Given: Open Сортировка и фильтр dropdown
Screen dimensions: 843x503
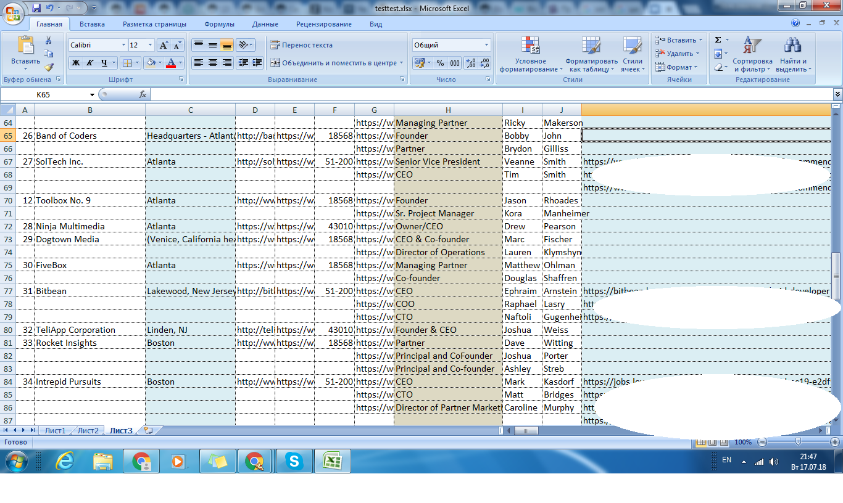Looking at the screenshot, I should click(752, 54).
